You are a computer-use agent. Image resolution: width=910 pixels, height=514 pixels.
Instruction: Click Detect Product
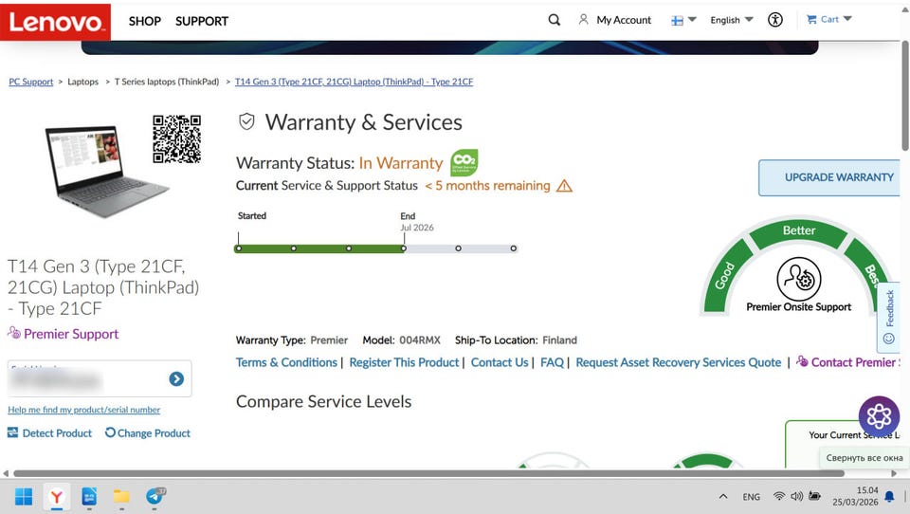(x=50, y=433)
